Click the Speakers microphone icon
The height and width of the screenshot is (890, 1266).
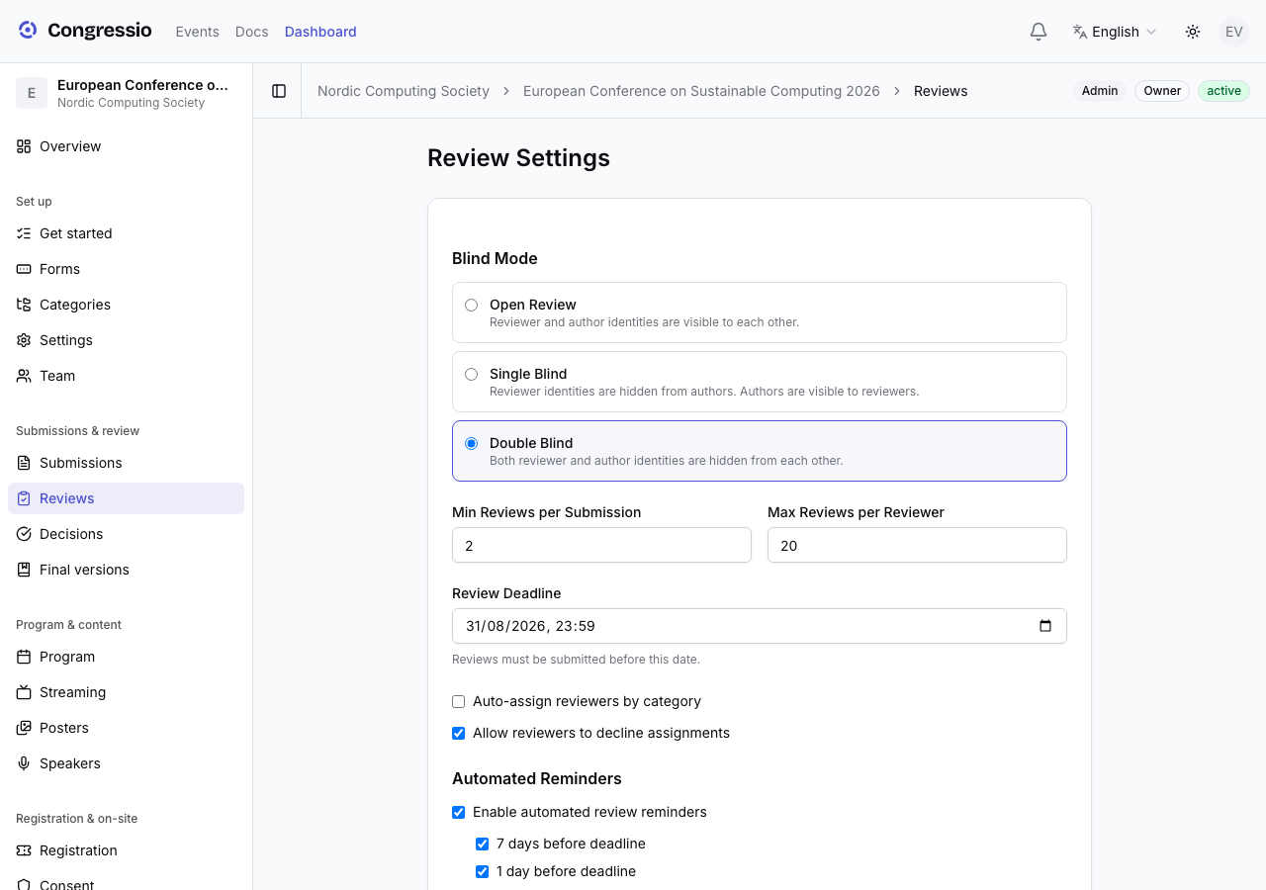click(24, 763)
